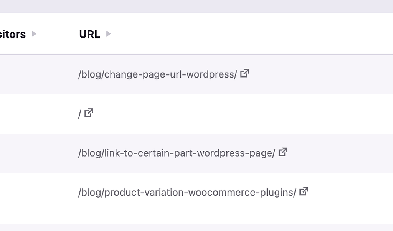Select Visitors cell in change-page-url-wordpress row

tap(23, 74)
